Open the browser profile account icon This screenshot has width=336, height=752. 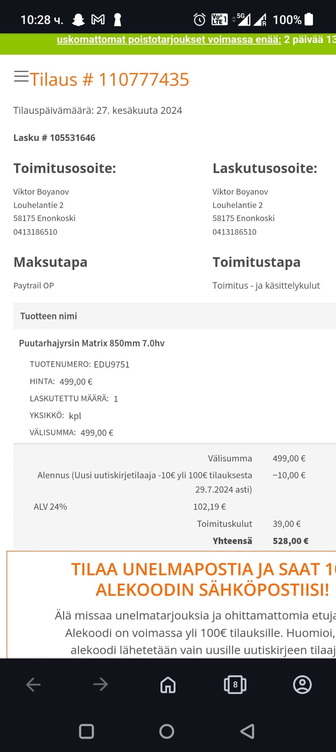[302, 684]
